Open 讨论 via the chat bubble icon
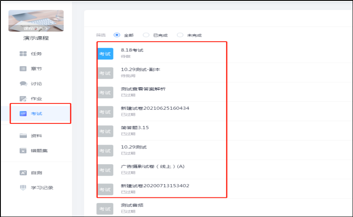Viewport: 353px width, 217px height. point(23,84)
